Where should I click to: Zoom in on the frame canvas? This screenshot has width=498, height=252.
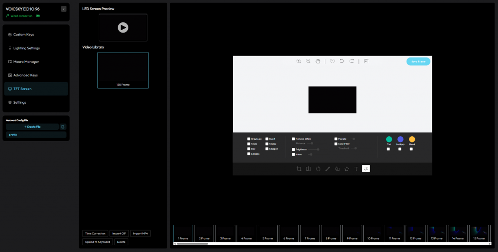pos(299,61)
